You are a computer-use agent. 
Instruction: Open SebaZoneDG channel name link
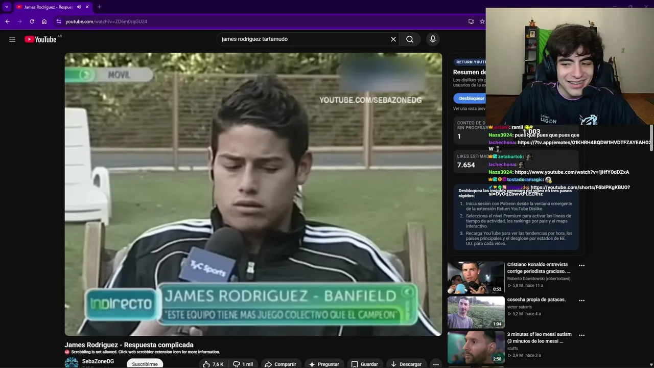click(x=98, y=361)
